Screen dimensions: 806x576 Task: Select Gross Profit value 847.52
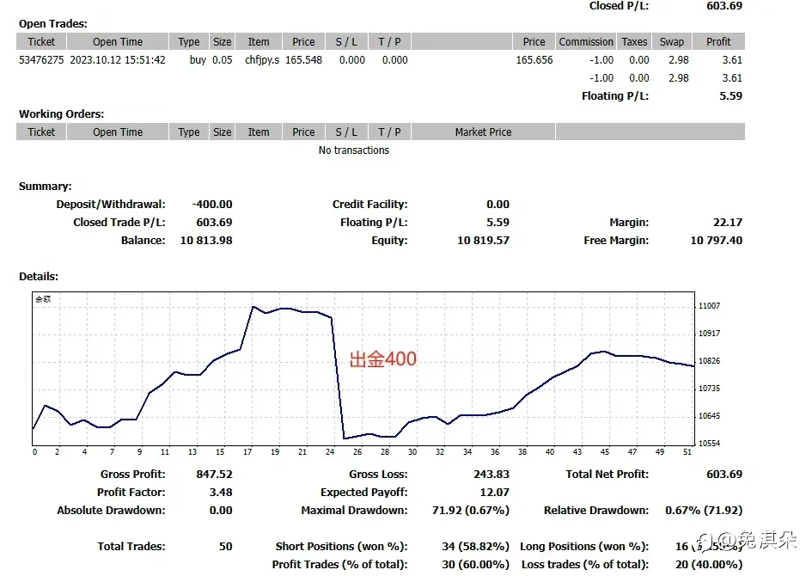(214, 475)
